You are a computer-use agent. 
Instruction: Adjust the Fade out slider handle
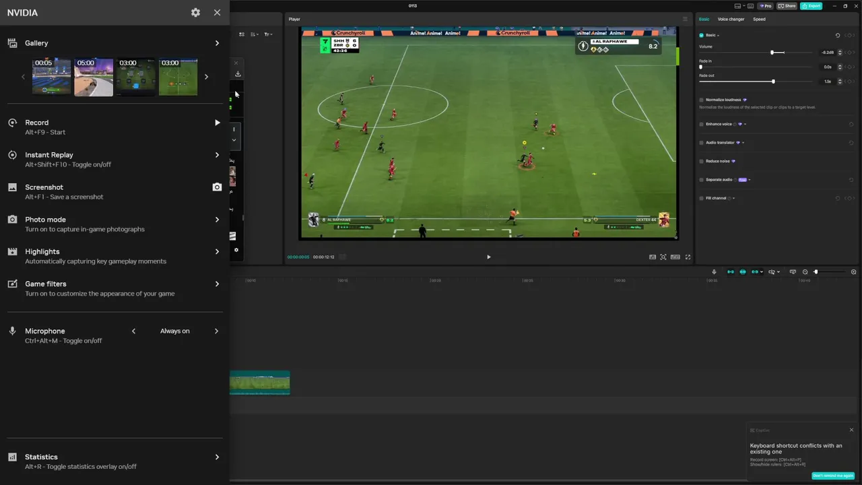point(773,82)
